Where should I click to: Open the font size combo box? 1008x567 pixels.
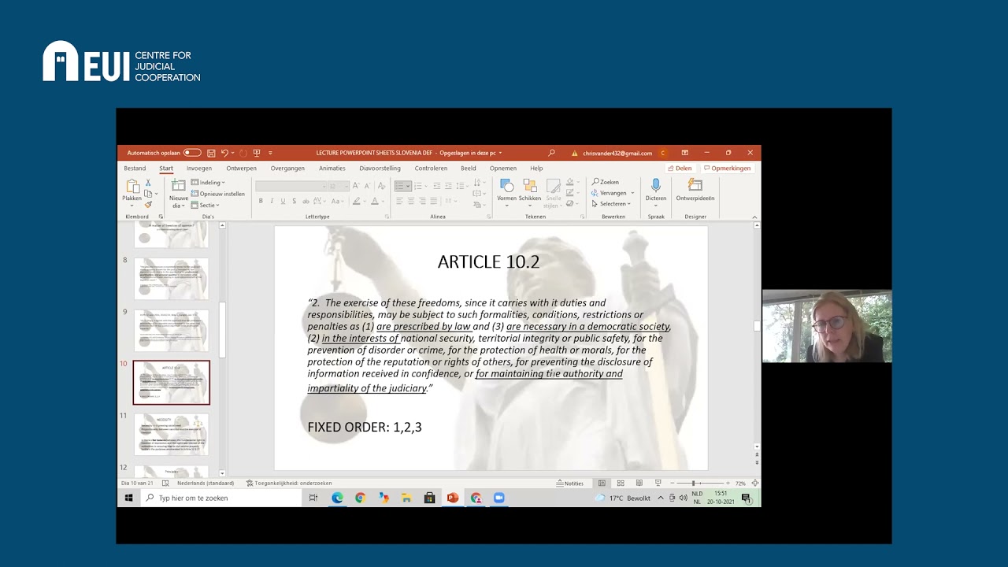[x=339, y=186]
